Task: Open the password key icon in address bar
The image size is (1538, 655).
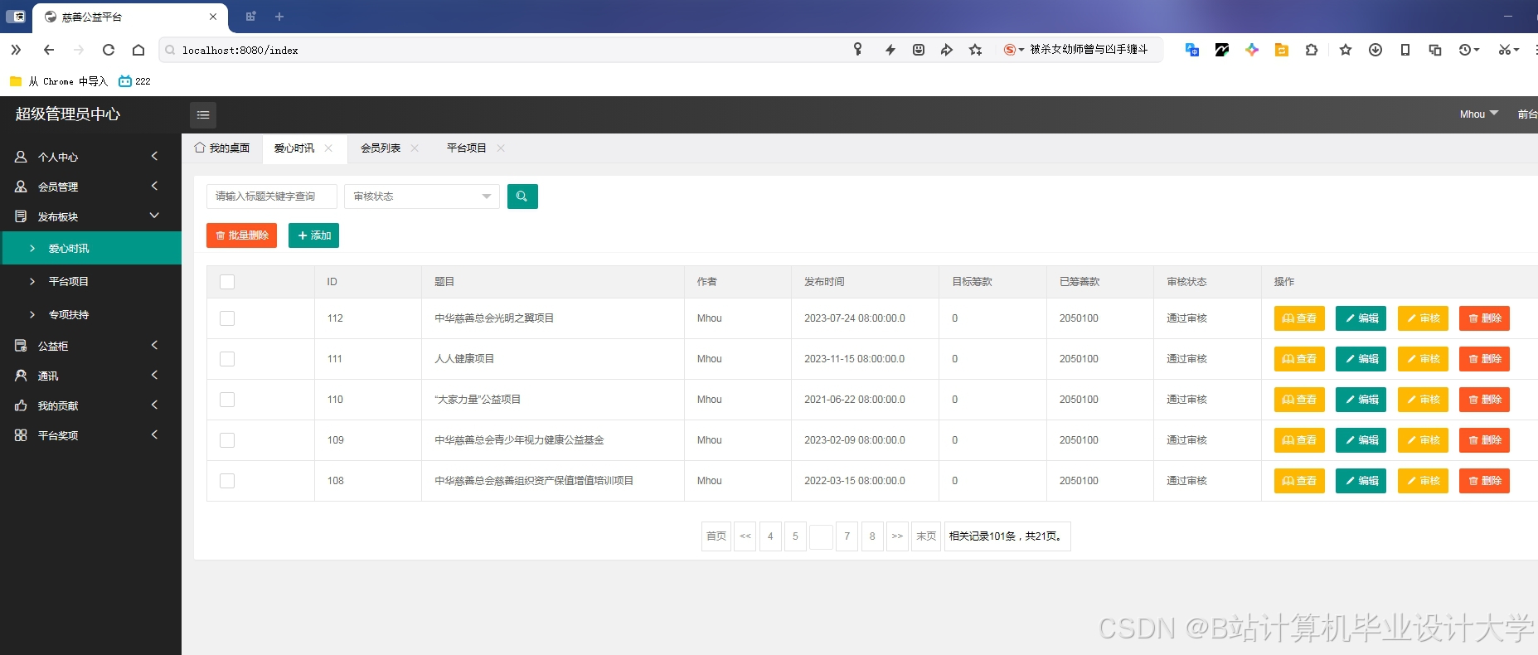Action: point(858,50)
